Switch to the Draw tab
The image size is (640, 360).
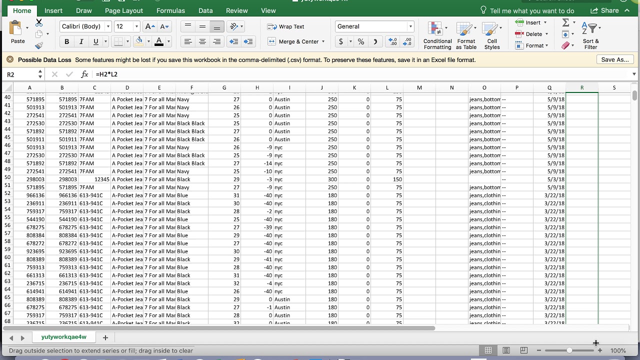(x=84, y=10)
